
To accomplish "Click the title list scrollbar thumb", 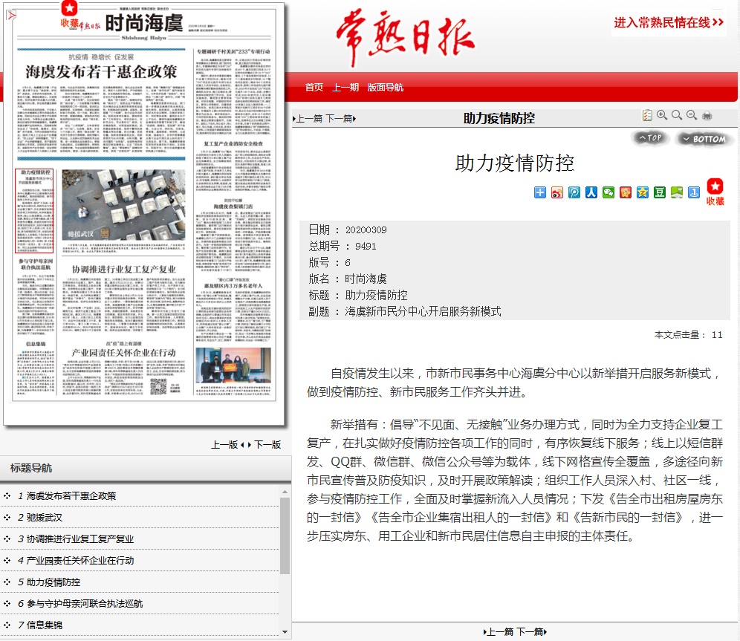I will click(x=285, y=536).
